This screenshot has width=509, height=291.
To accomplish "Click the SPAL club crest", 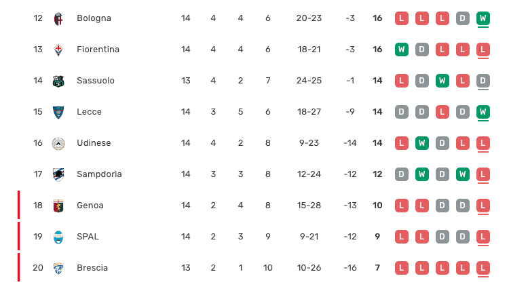I will (58, 237).
